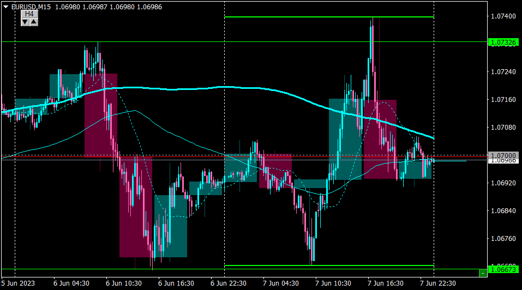Click the 1.07000 gray price level label
This screenshot has width=522, height=290.
503,155
